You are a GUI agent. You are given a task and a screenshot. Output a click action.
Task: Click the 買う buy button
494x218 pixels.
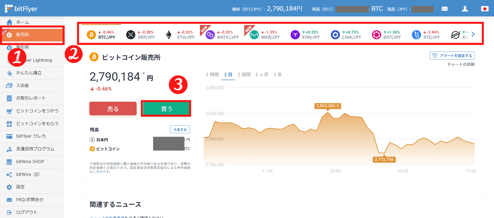(166, 108)
